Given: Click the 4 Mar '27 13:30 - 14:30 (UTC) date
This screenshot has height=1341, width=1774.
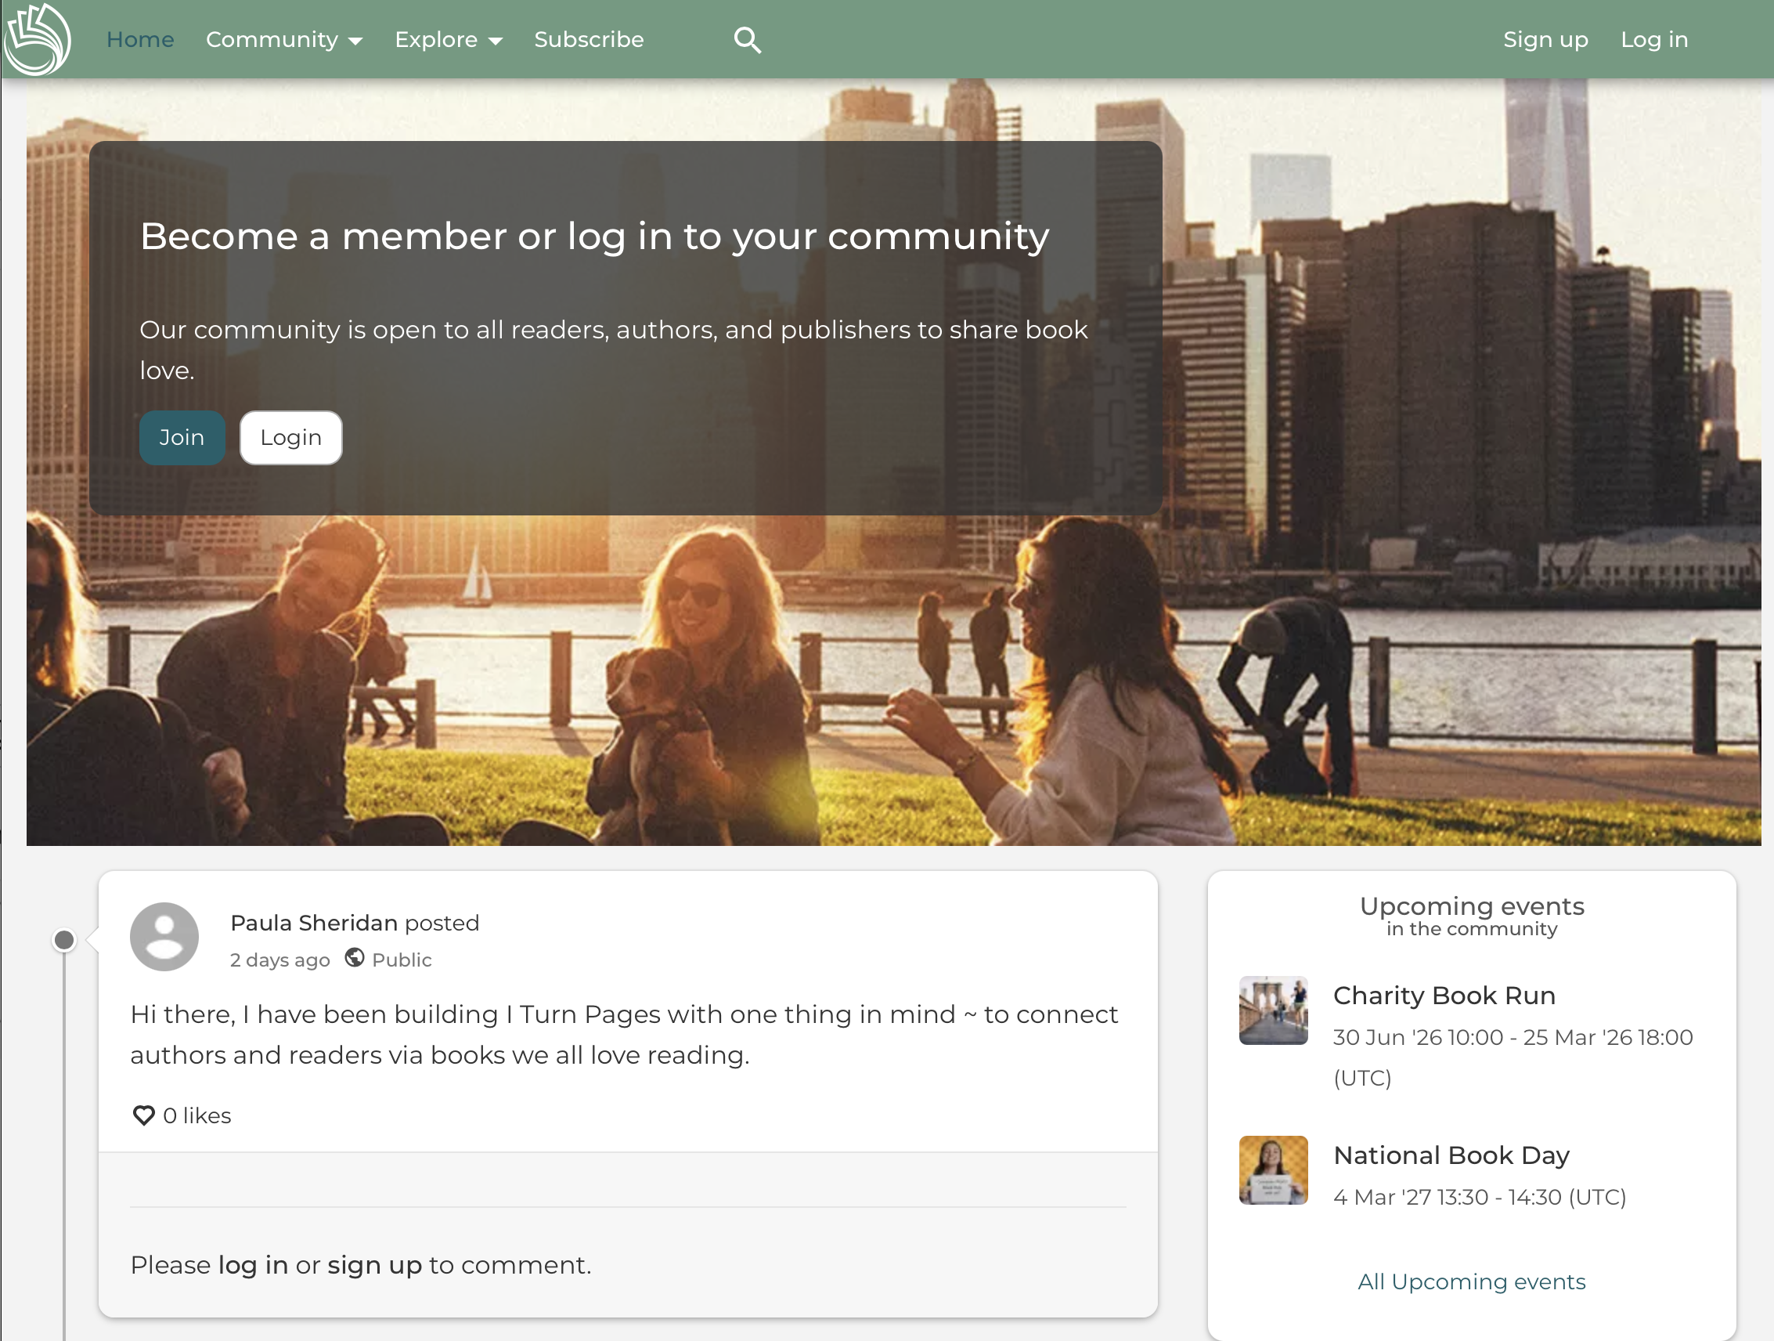Looking at the screenshot, I should (x=1479, y=1197).
